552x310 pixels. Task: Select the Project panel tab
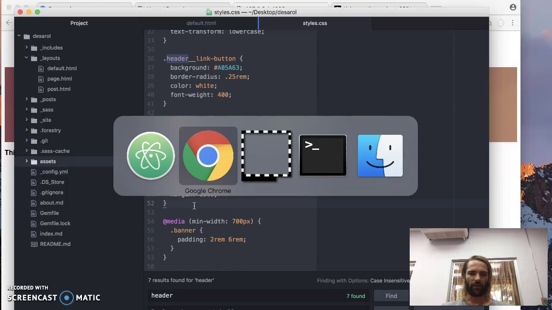coord(79,23)
